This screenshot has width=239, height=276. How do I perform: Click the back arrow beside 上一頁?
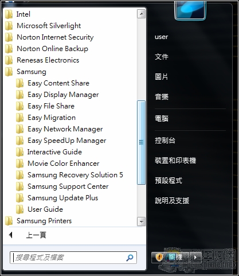tap(11, 235)
